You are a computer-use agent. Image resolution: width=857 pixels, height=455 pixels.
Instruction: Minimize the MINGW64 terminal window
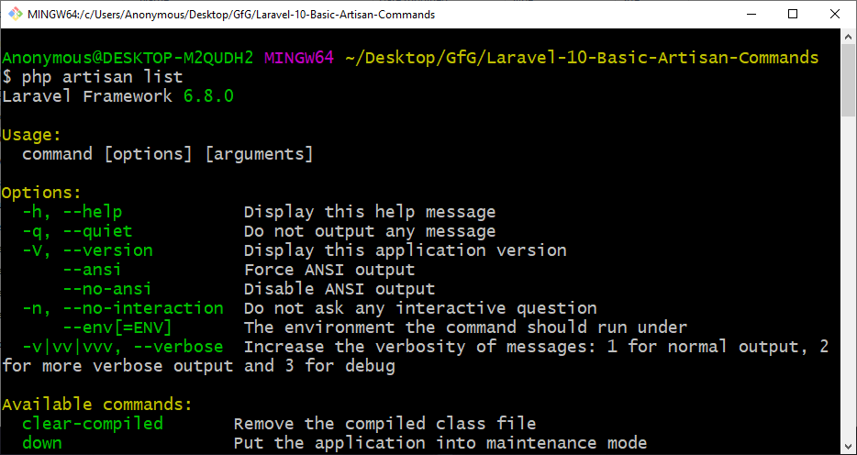point(750,14)
